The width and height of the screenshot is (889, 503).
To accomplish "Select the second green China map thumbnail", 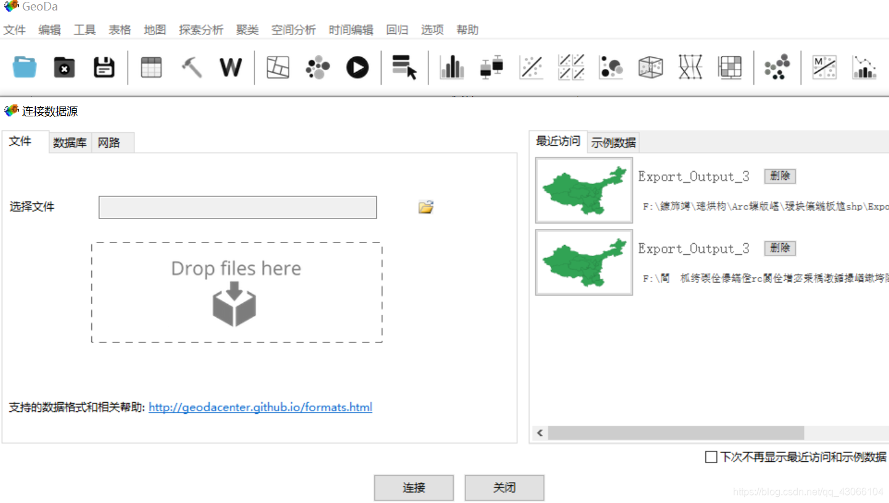I will click(x=584, y=262).
